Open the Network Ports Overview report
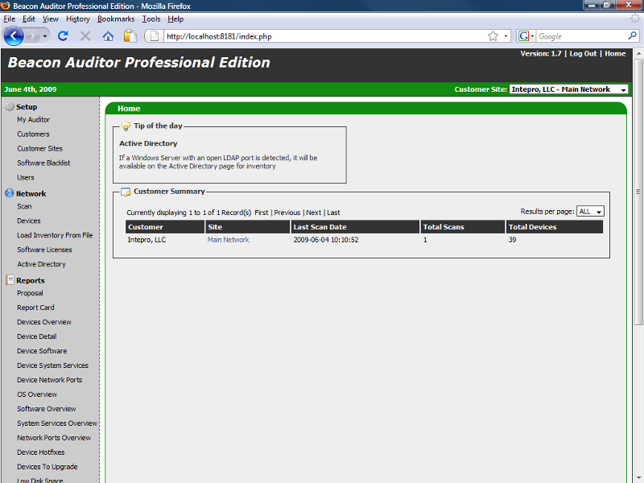The width and height of the screenshot is (644, 483). (x=54, y=438)
